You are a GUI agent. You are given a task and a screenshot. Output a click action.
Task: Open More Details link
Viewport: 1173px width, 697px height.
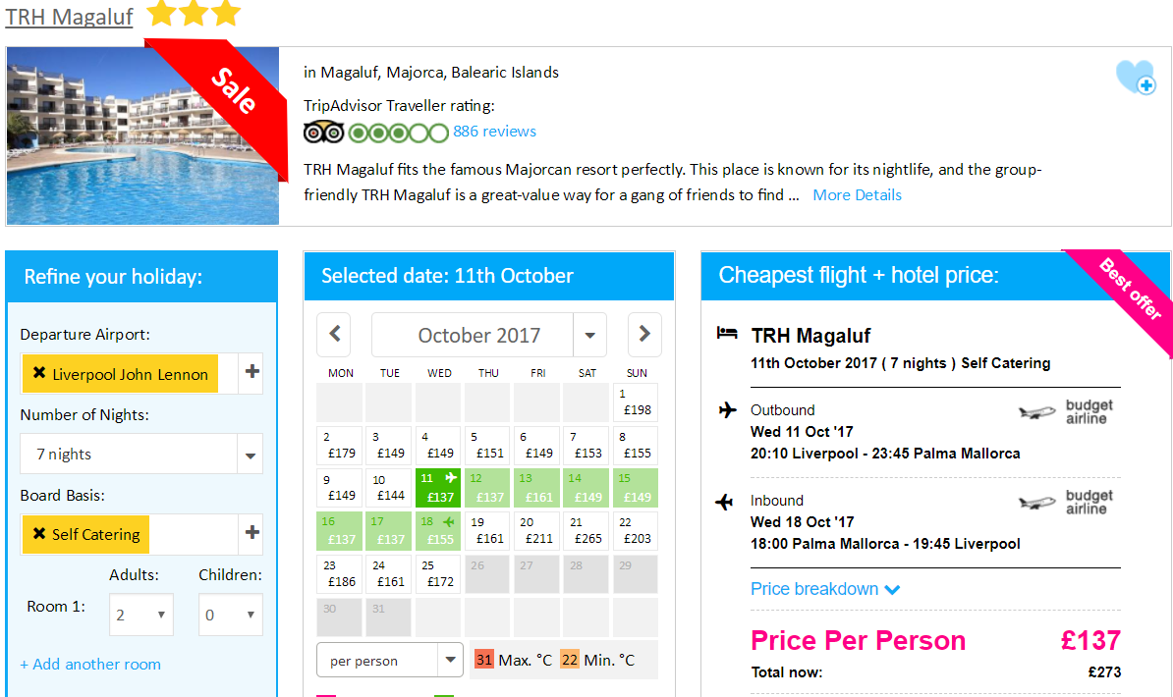pos(857,195)
